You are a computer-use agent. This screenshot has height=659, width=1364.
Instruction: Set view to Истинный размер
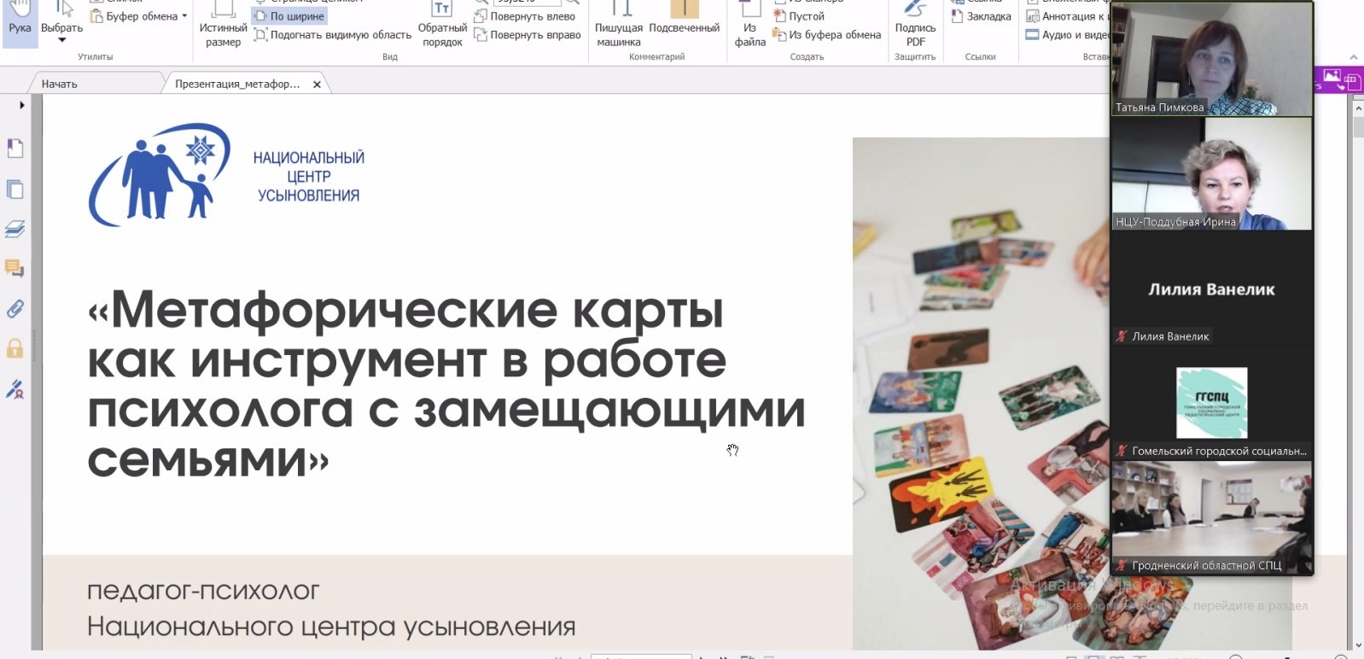(x=223, y=26)
